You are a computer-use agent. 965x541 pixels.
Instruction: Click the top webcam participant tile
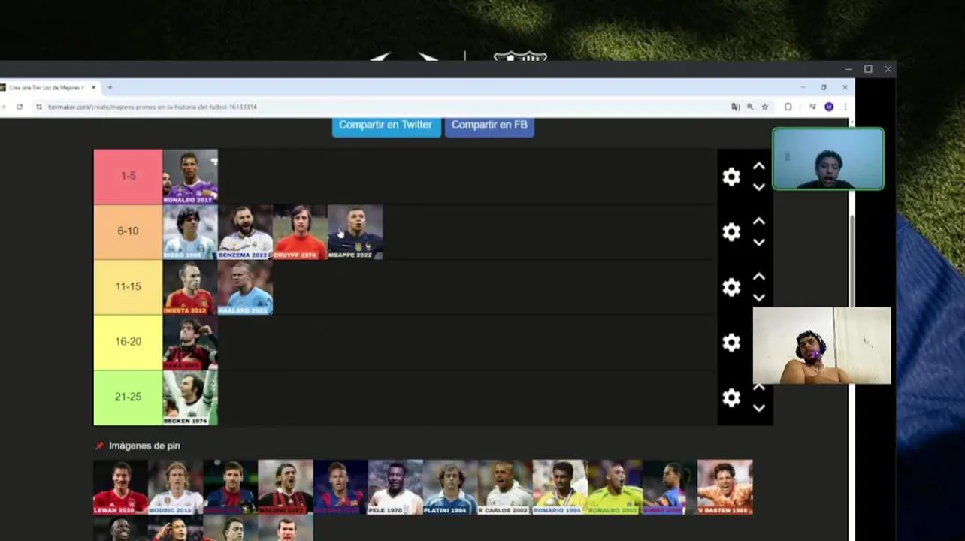[x=828, y=159]
